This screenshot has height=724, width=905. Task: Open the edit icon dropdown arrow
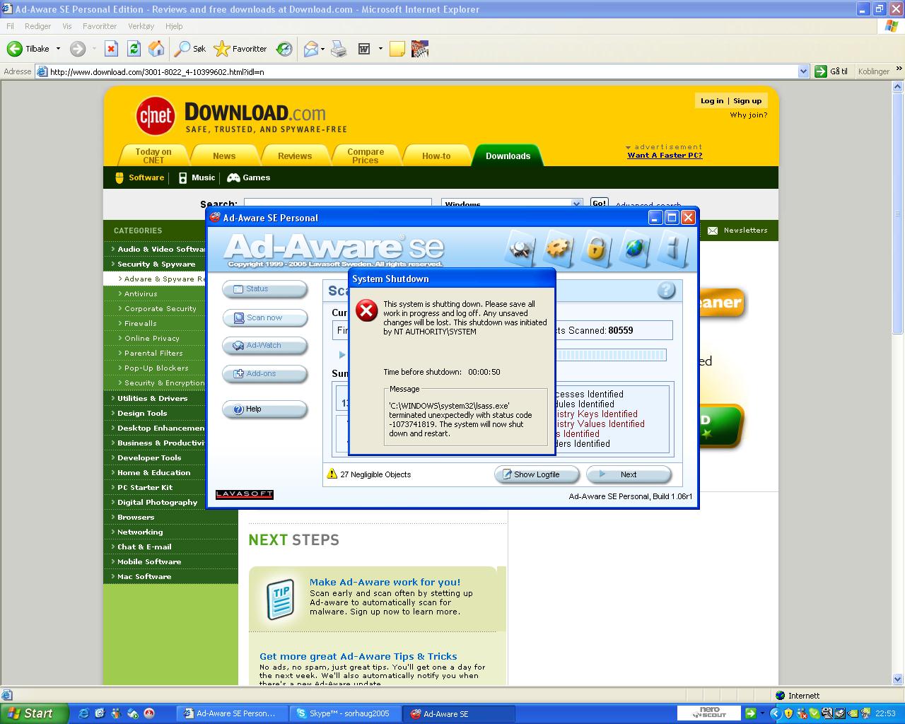click(x=380, y=49)
